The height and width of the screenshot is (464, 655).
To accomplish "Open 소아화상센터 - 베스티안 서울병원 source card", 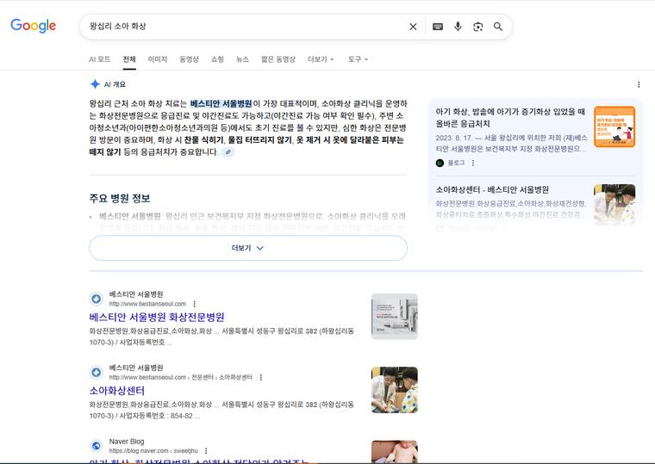I will click(492, 189).
